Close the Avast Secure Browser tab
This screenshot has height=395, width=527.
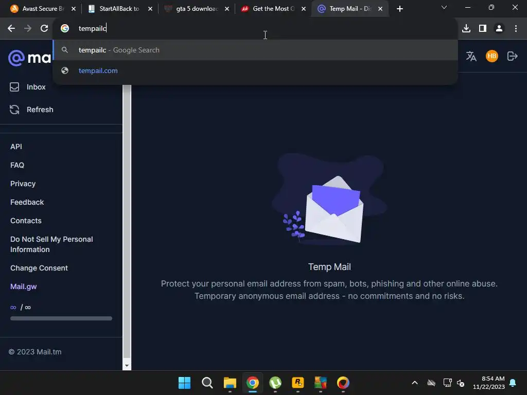74,9
